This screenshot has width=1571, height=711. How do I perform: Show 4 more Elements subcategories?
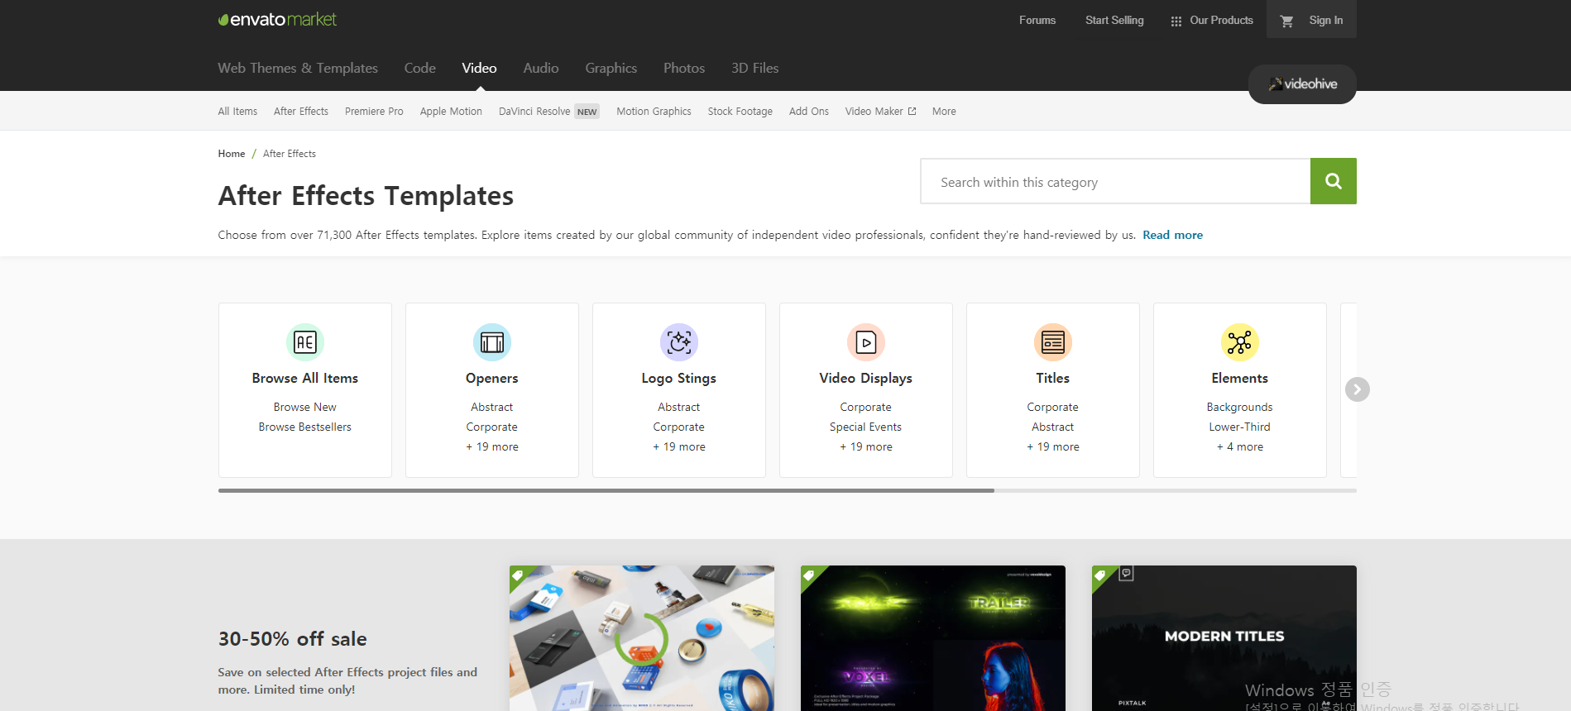point(1240,446)
